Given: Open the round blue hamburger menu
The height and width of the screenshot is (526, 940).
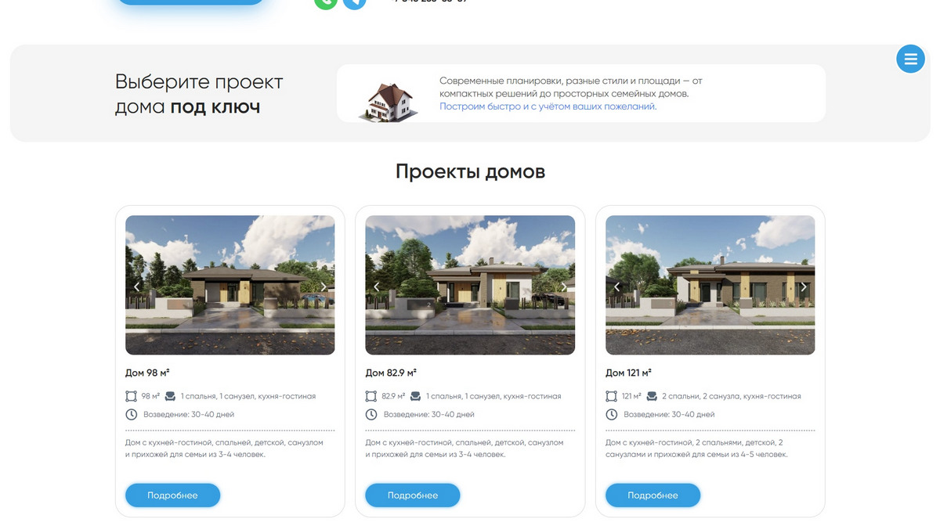Looking at the screenshot, I should [910, 59].
